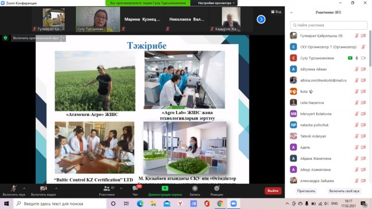Collapse participants panel with chevron
The image size is (372, 209).
[292, 13]
